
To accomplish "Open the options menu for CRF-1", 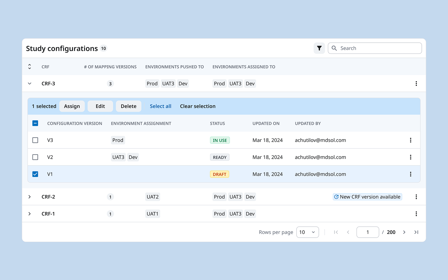I will [416, 214].
